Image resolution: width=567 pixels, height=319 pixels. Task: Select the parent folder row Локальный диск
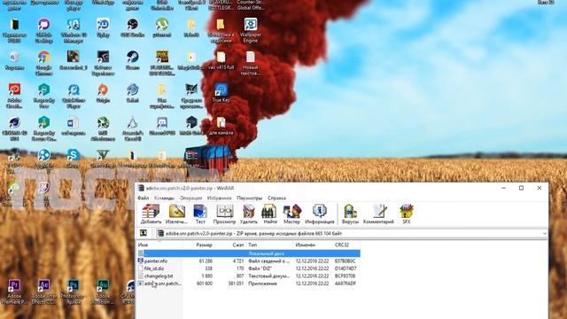[x=248, y=253]
